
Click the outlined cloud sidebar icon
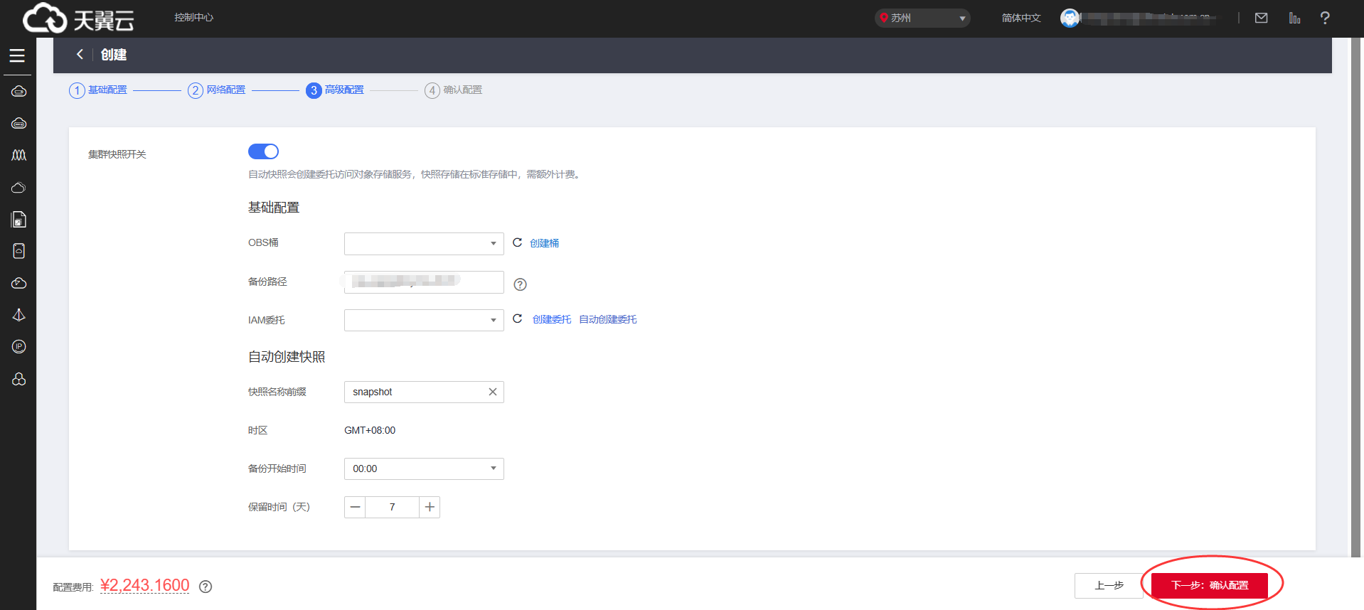tap(18, 188)
